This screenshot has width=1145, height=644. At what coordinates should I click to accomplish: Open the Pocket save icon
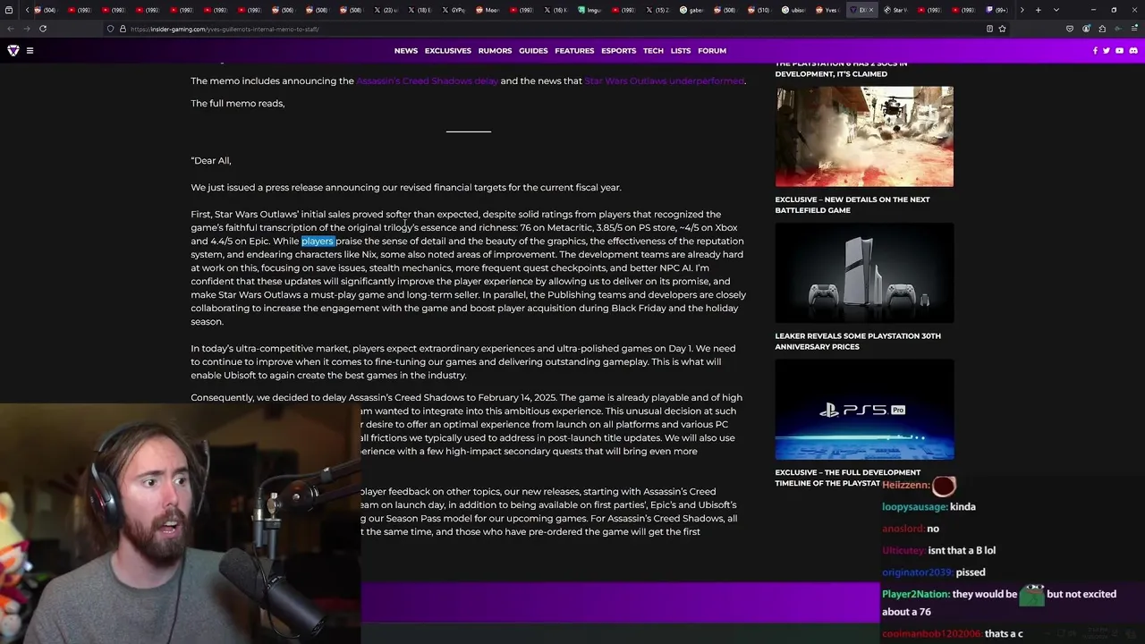click(1069, 29)
